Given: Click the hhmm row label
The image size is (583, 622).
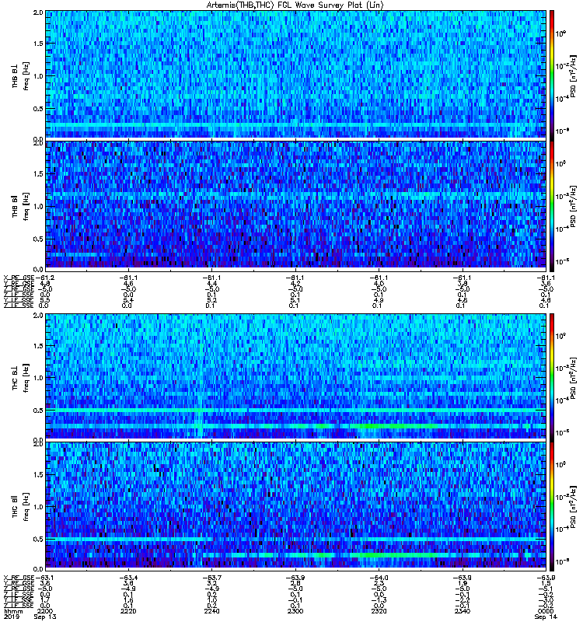Looking at the screenshot, I should [x=13, y=611].
